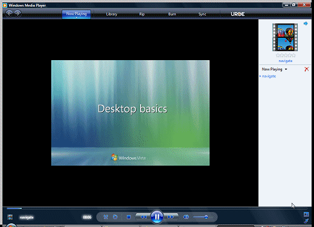This screenshot has height=227, width=314.
Task: Click the Desktop basics video frame
Action: [x=130, y=113]
